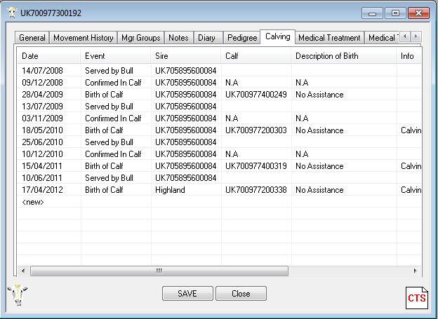Minimize the UK700977300192 window

[372, 13]
